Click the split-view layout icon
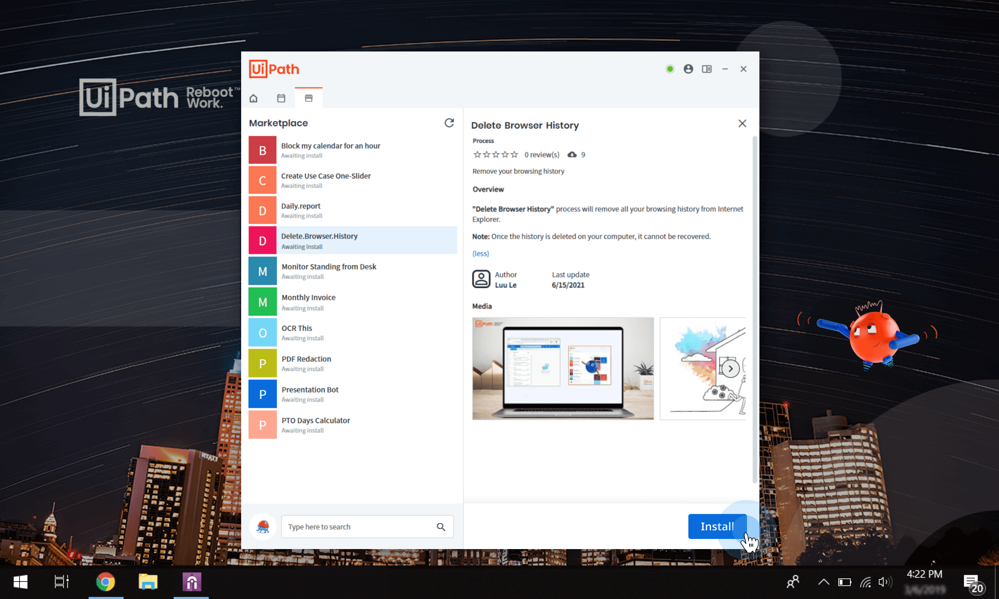Screen dimensions: 999x599 (x=706, y=69)
